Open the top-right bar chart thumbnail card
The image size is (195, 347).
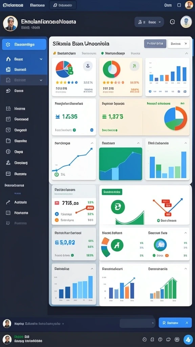click(x=167, y=77)
